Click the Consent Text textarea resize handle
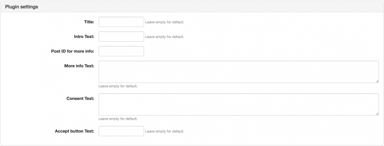 (377, 113)
